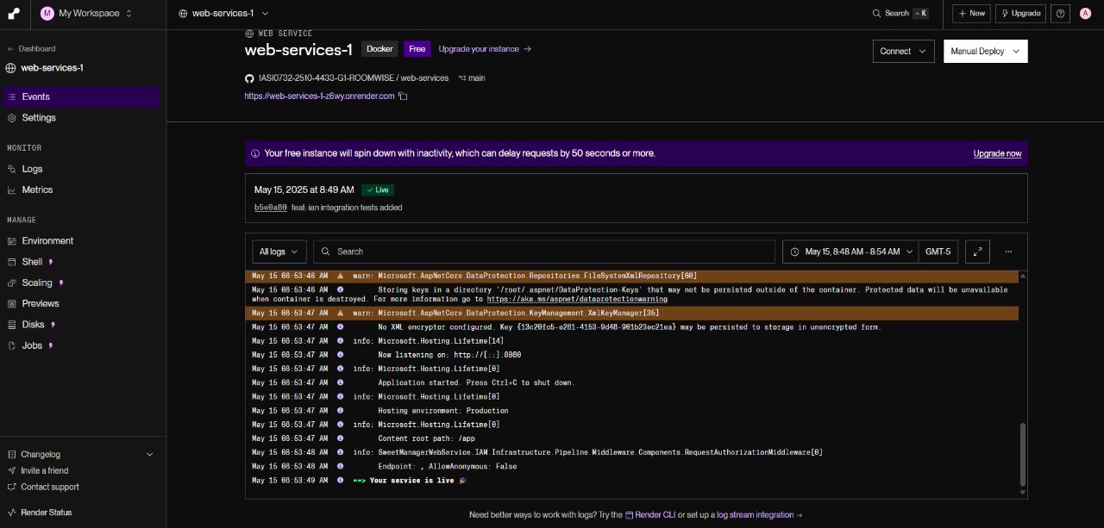The width and height of the screenshot is (1104, 528).
Task: Open the global Search box
Action: (900, 13)
